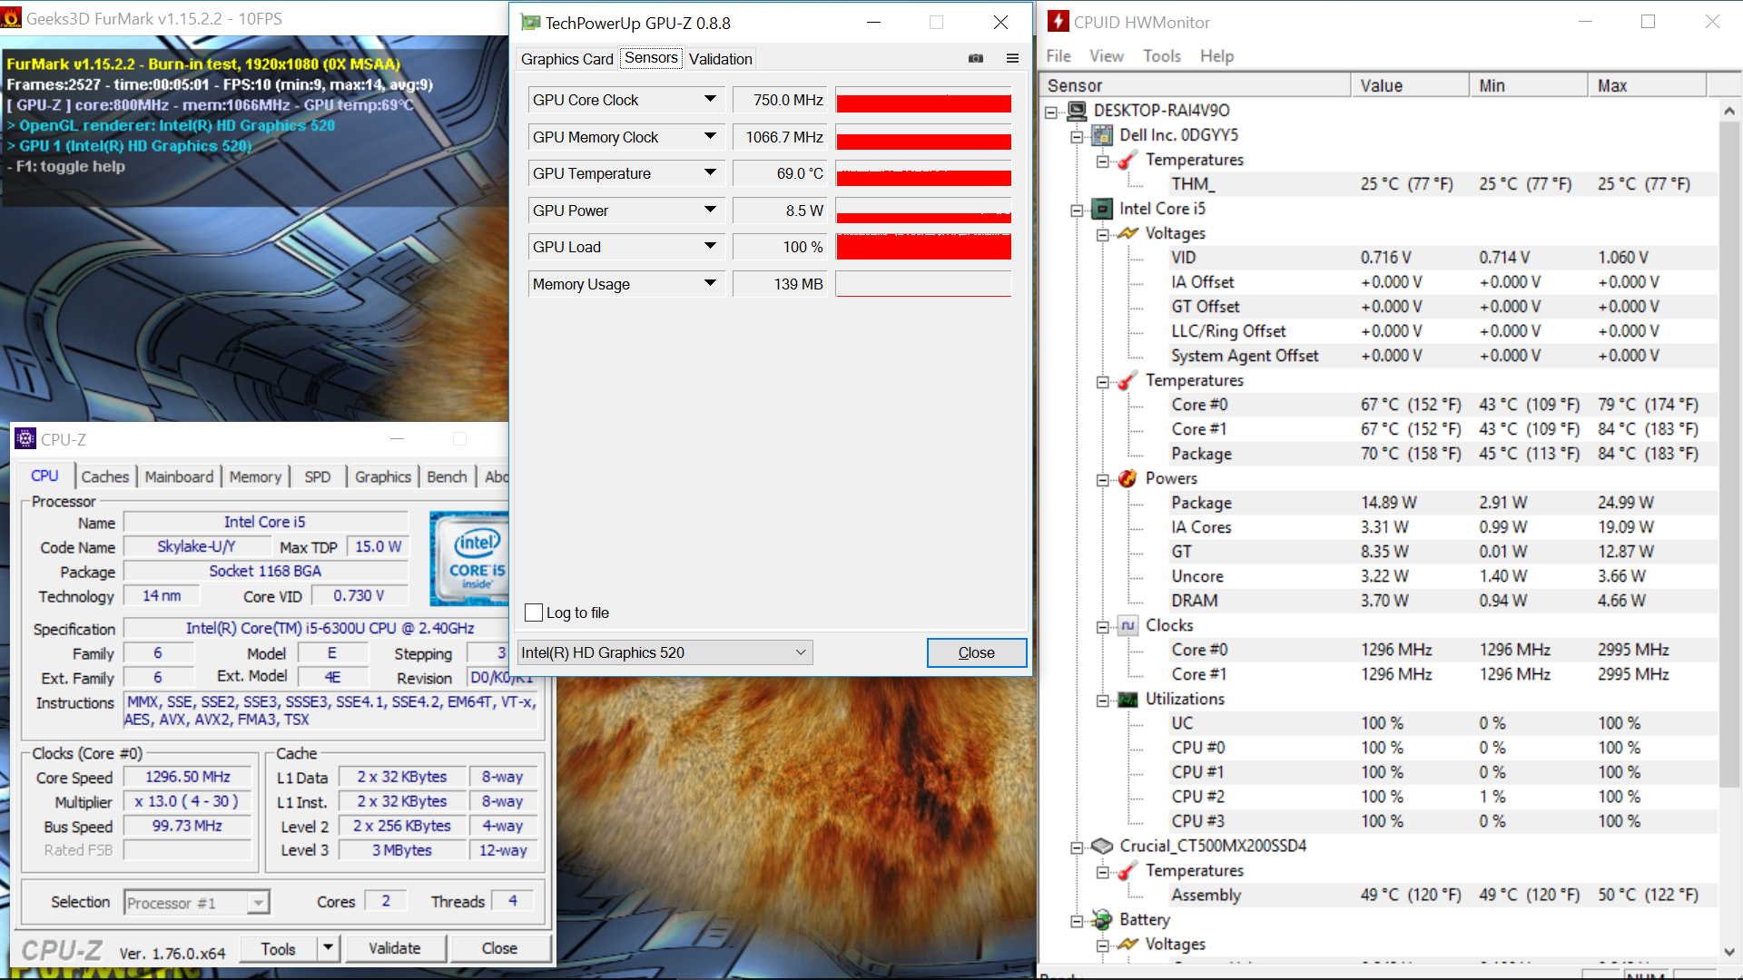Collapse the Utilizations node in HWMonitor
Image resolution: width=1743 pixels, height=980 pixels.
pos(1102,700)
